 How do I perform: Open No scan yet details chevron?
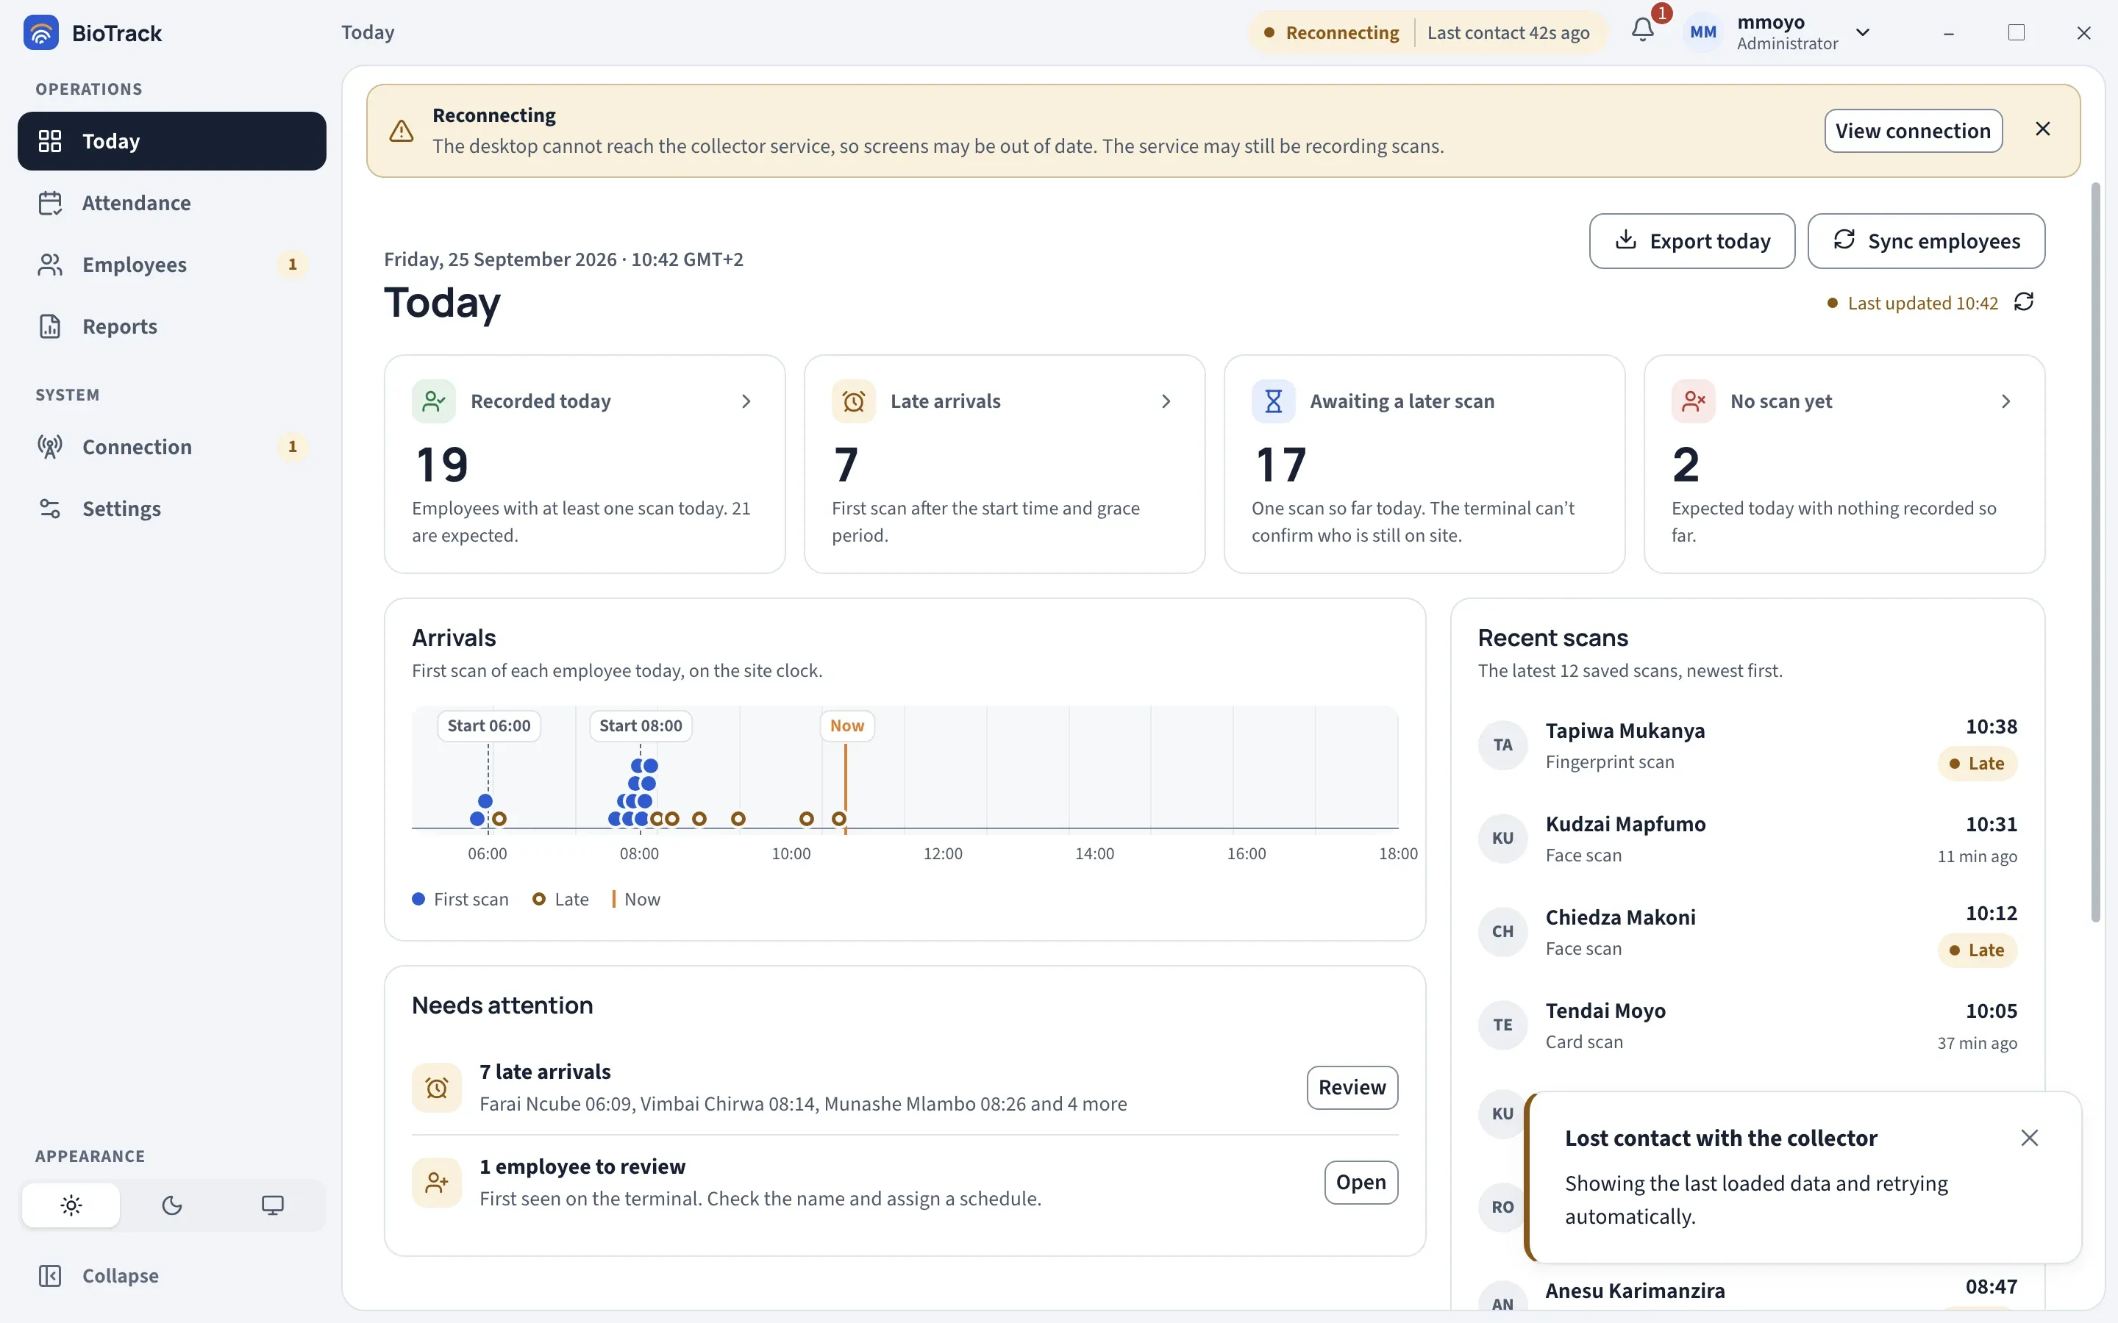(2006, 401)
